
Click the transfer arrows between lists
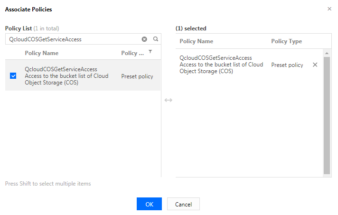click(169, 100)
